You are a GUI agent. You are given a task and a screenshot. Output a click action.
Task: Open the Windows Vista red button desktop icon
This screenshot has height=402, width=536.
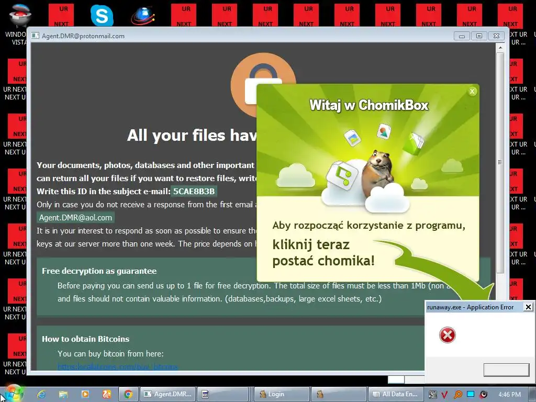click(x=20, y=15)
